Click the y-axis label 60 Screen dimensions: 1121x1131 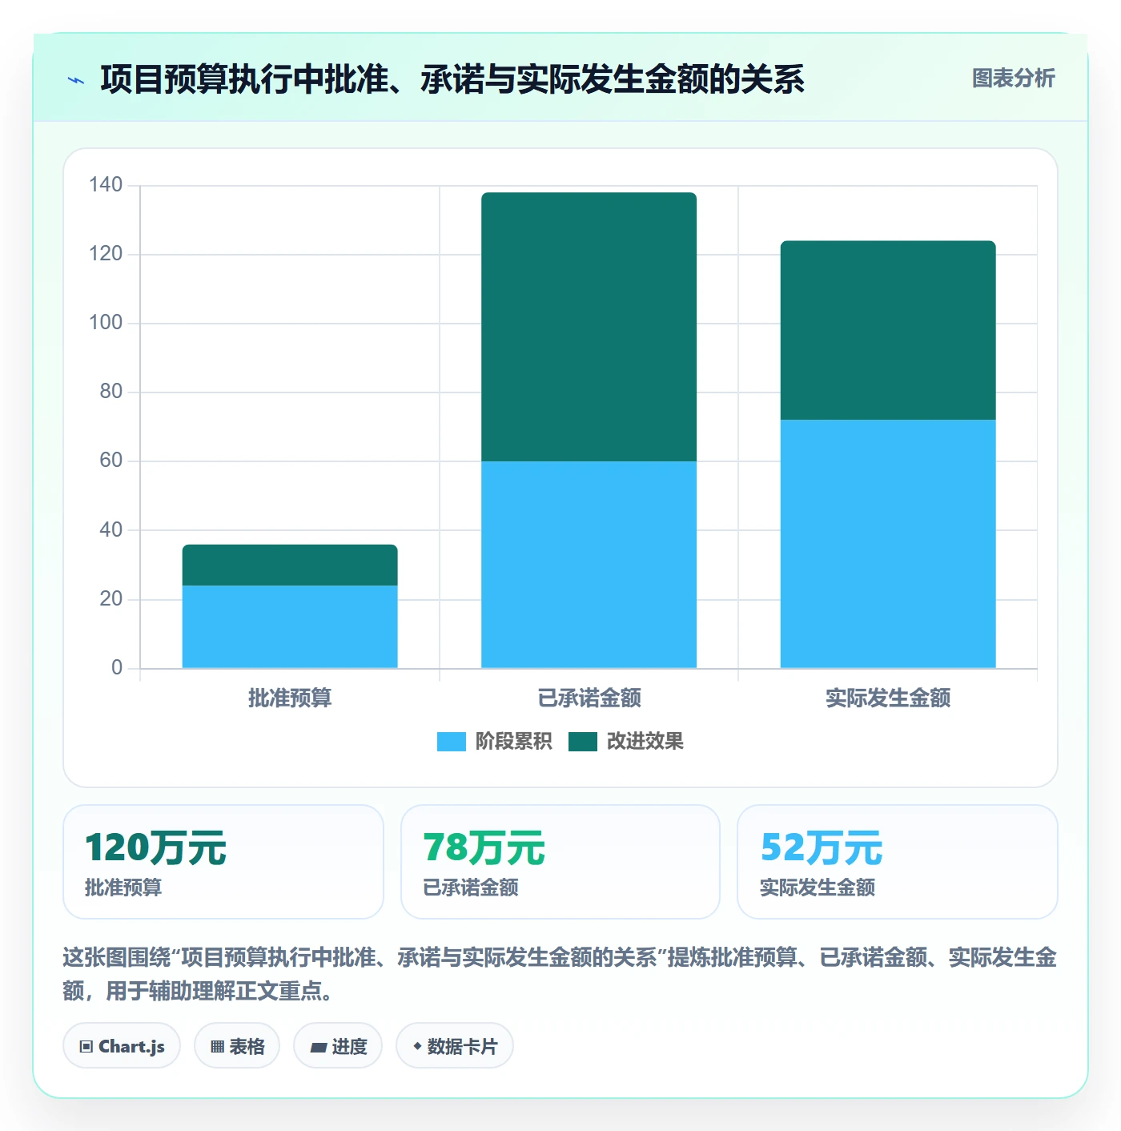click(111, 461)
